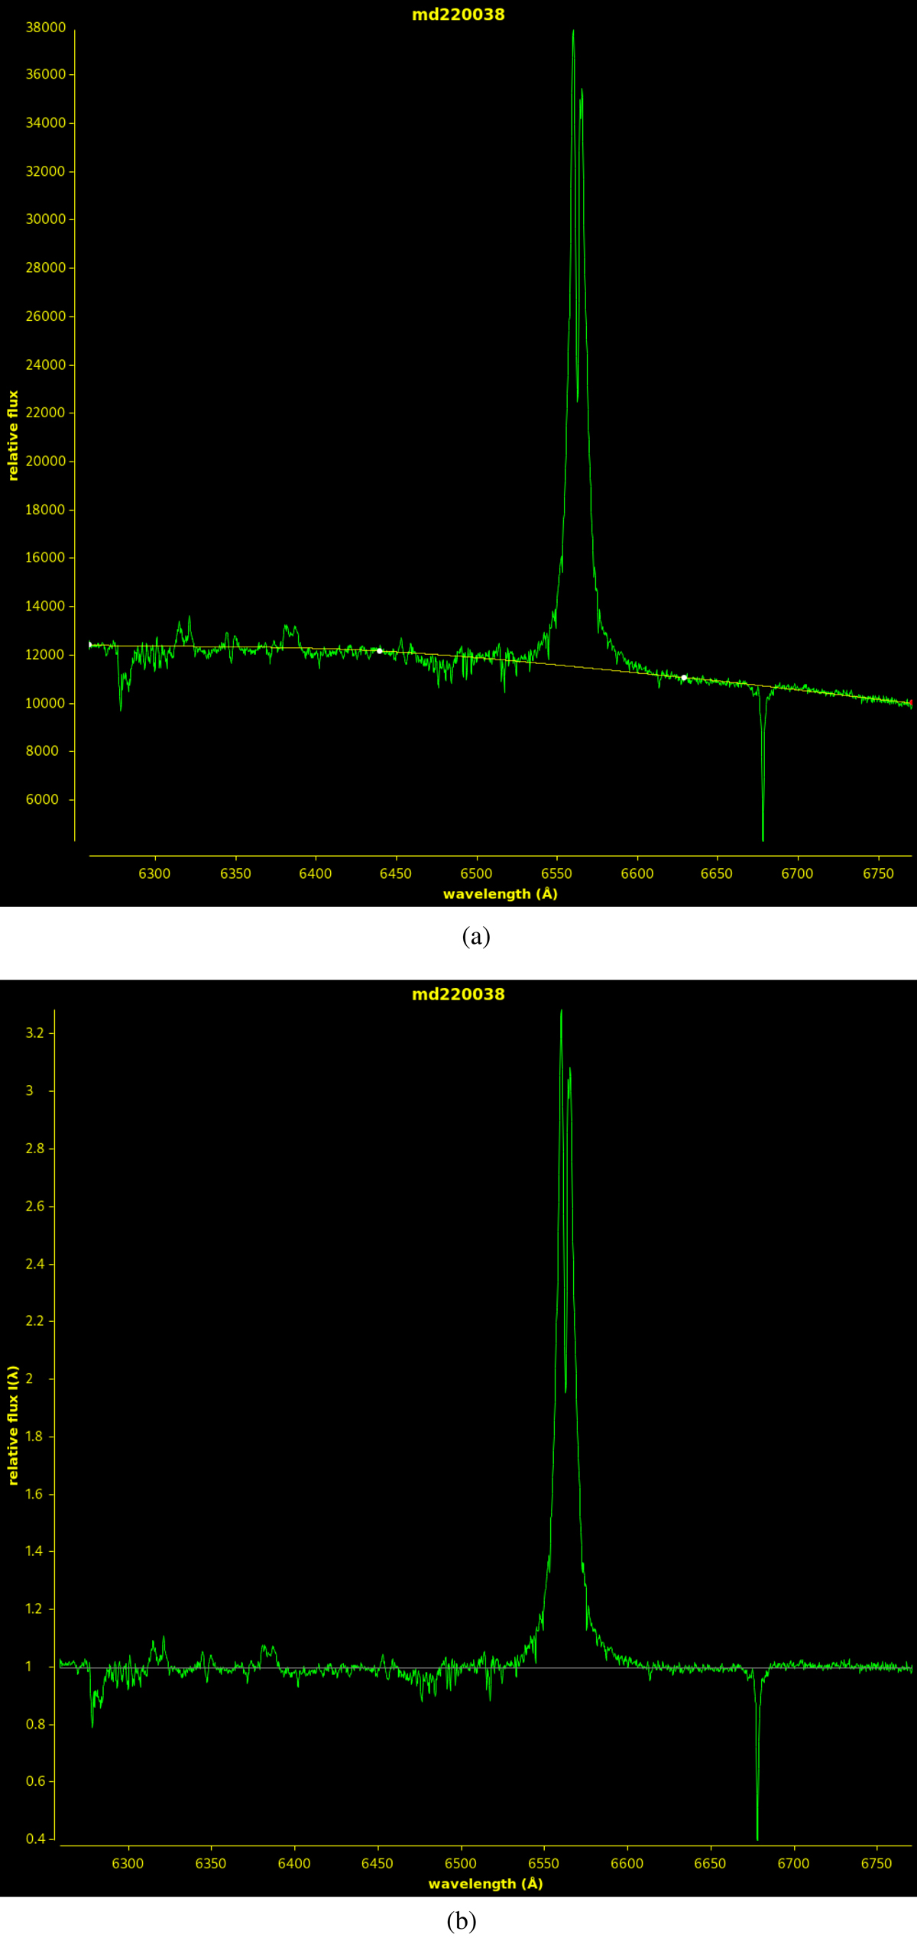Click the 6700 wavelength tick in lower plot
This screenshot has width=917, height=1941.
pos(793,1864)
